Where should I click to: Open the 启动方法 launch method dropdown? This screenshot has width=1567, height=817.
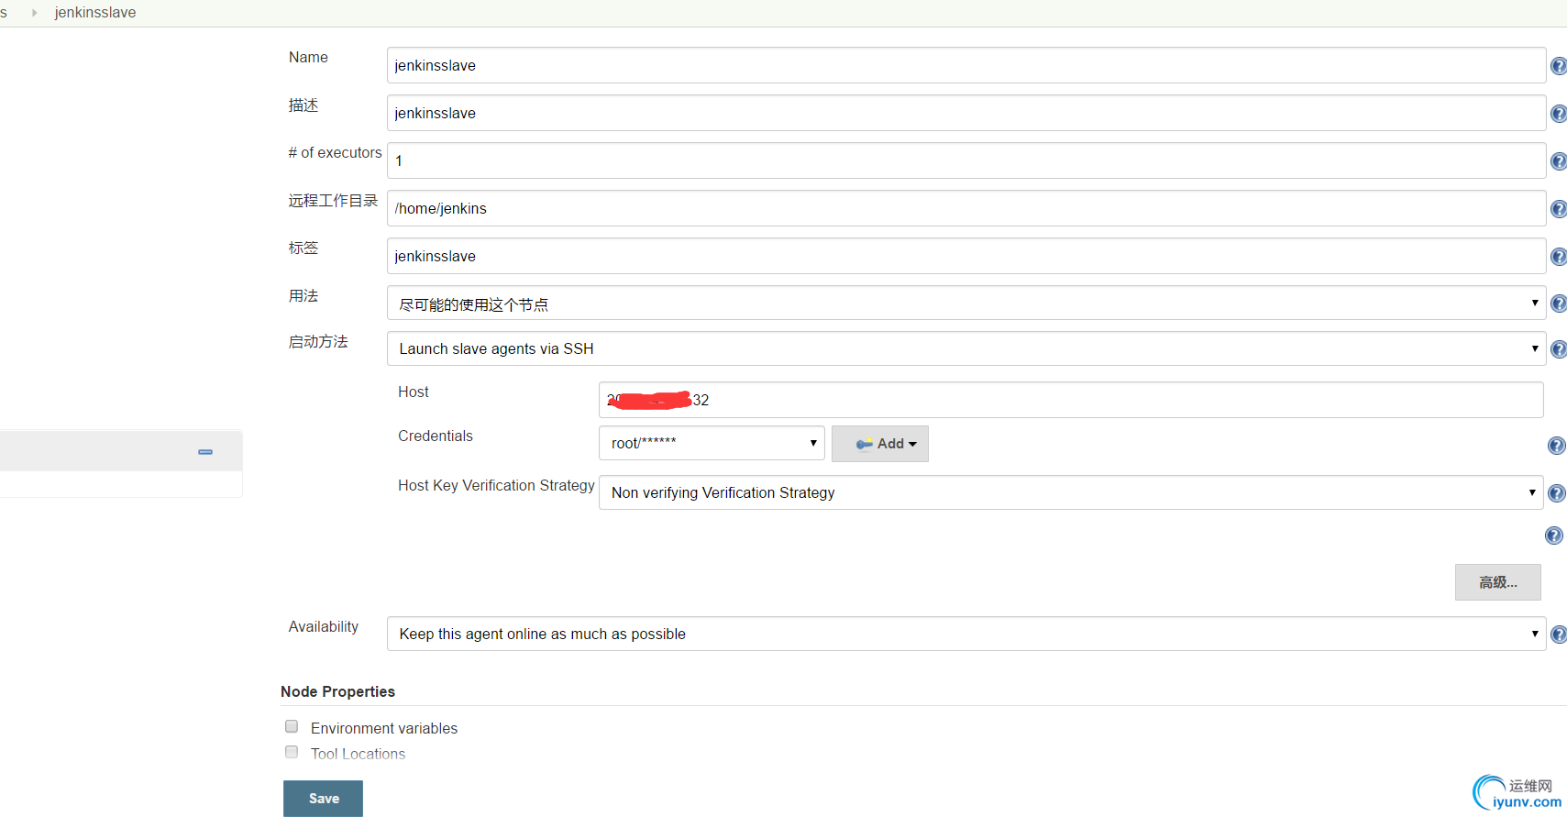(966, 348)
